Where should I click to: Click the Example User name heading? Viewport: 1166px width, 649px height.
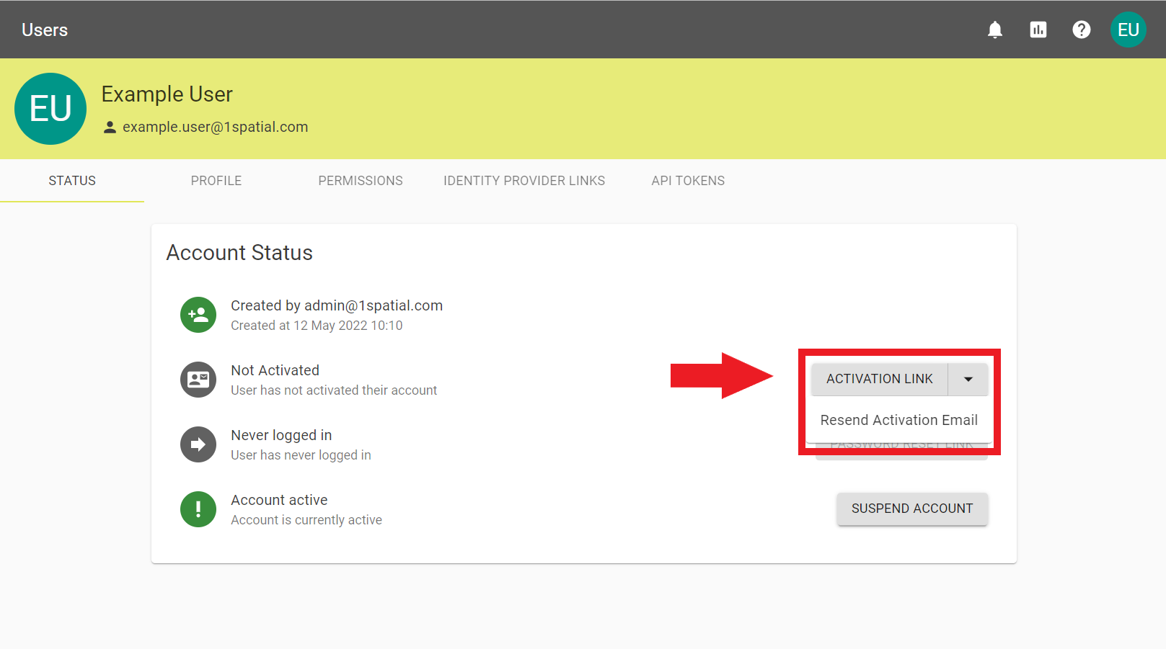(x=167, y=94)
